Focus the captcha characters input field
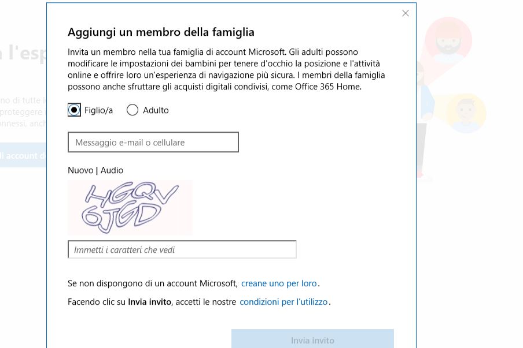The width and height of the screenshot is (523, 348). point(182,250)
